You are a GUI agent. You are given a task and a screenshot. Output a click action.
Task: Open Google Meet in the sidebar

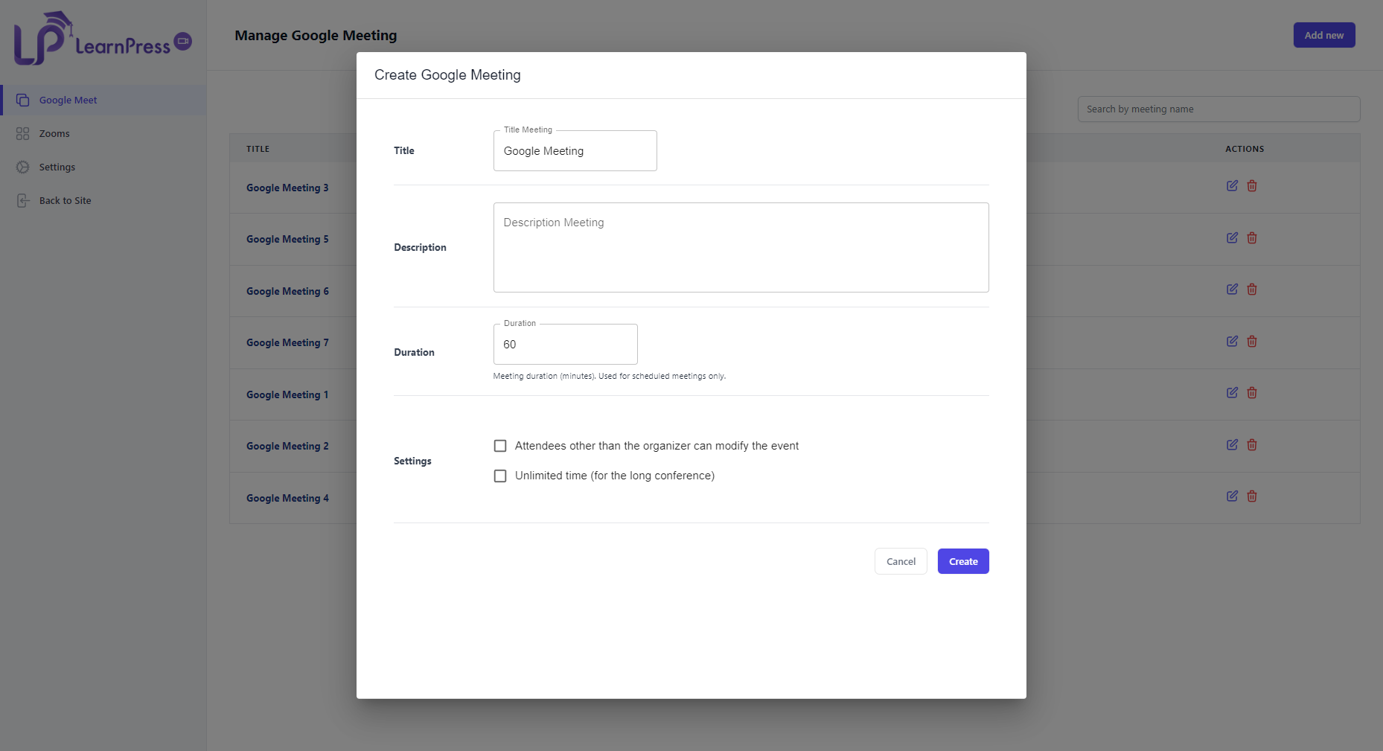[x=68, y=100]
